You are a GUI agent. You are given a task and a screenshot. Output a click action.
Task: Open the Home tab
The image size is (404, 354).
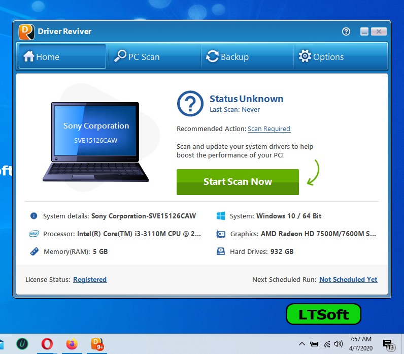(x=62, y=56)
